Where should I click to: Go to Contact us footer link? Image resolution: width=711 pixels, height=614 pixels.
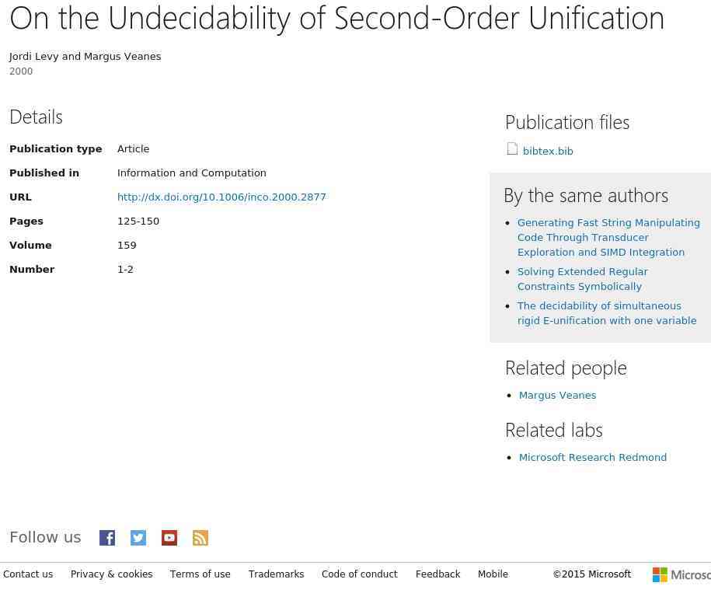click(x=28, y=574)
